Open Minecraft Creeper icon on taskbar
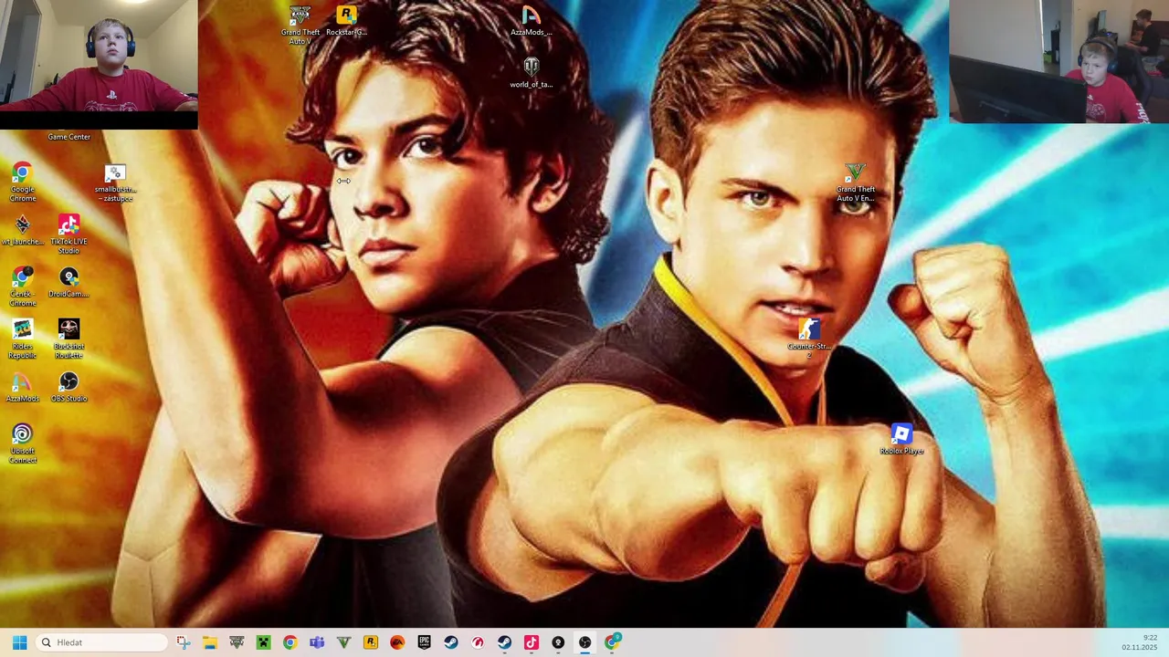 pyautogui.click(x=263, y=642)
